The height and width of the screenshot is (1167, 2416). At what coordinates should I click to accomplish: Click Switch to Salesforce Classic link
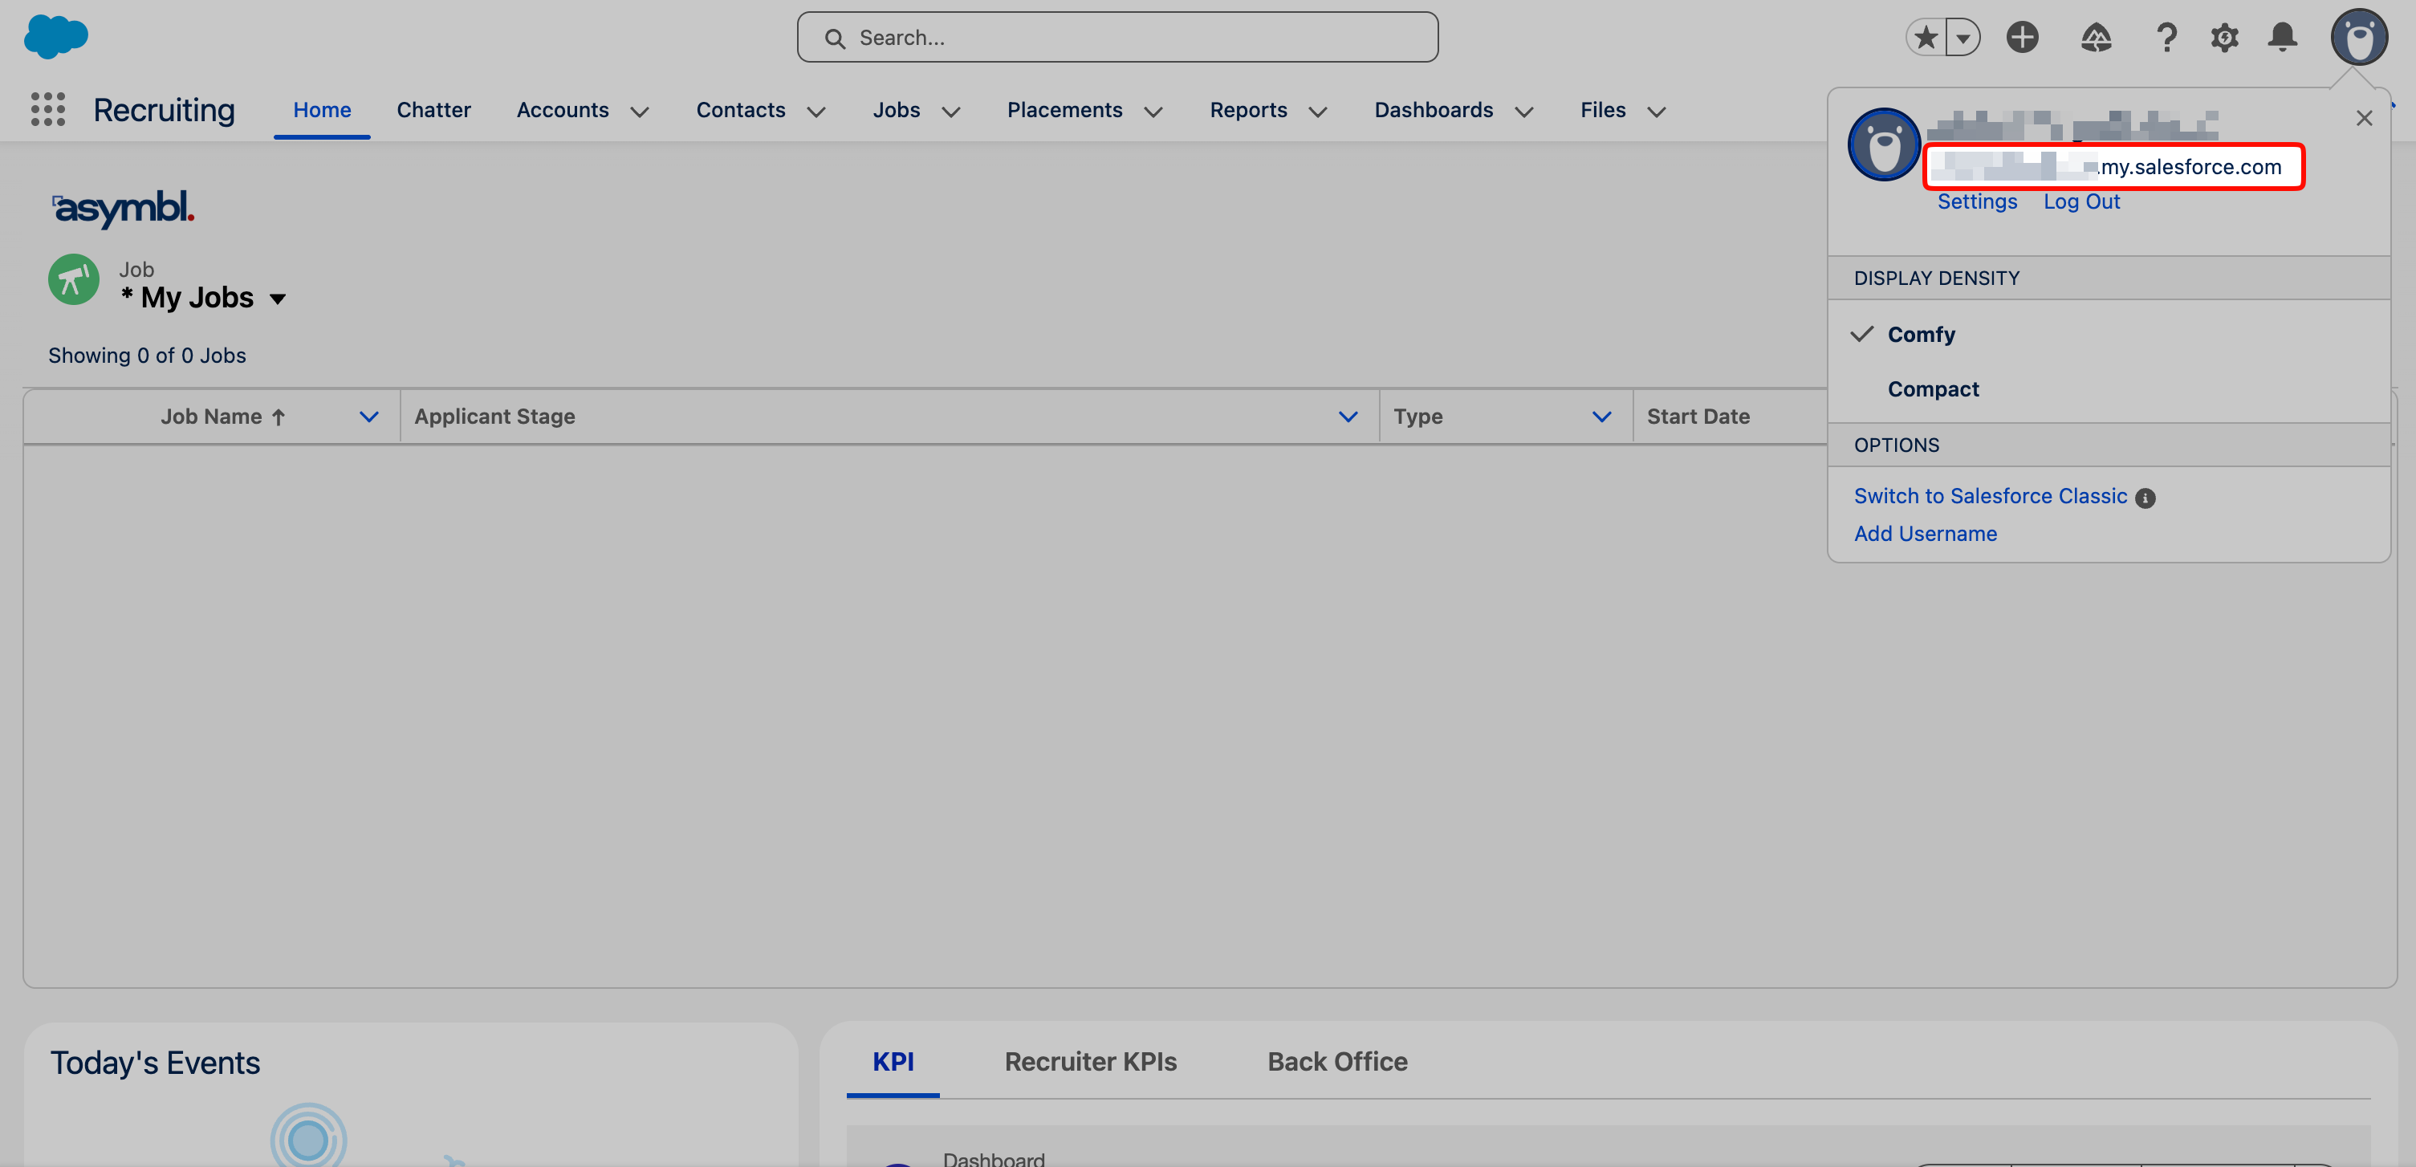click(x=1991, y=496)
